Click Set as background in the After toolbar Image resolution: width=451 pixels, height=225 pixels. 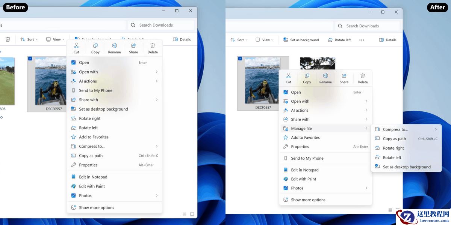coord(301,40)
